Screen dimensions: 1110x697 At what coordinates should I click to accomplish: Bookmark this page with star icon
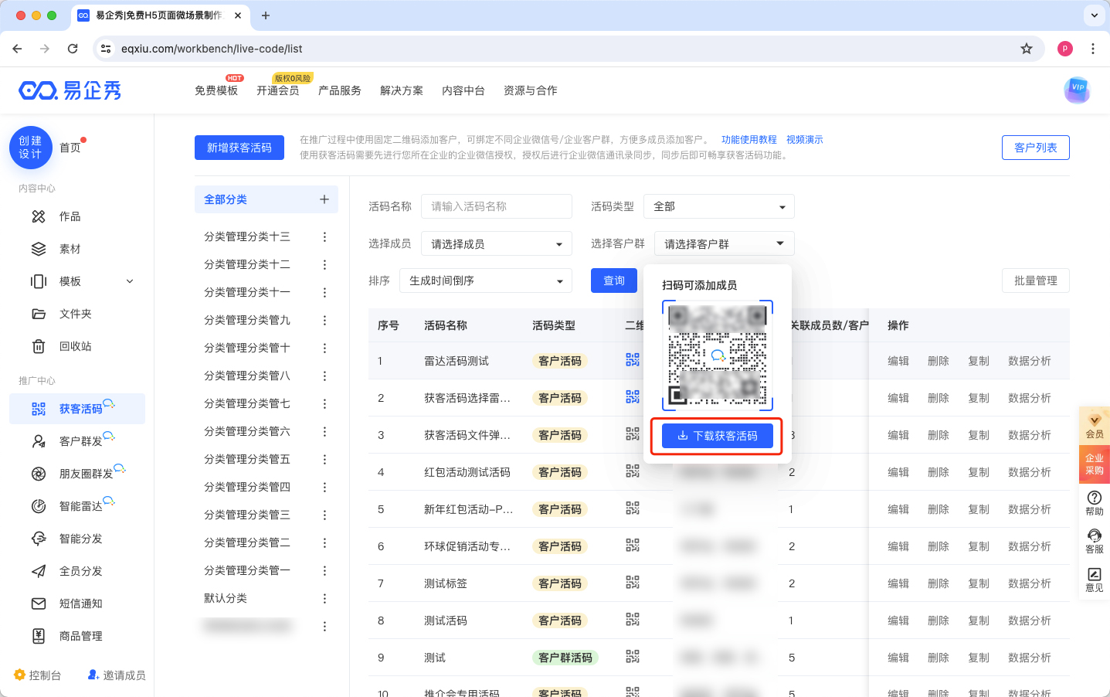tap(1027, 49)
